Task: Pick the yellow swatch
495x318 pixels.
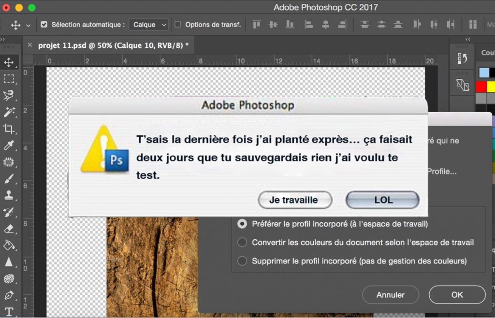Action: click(491, 87)
